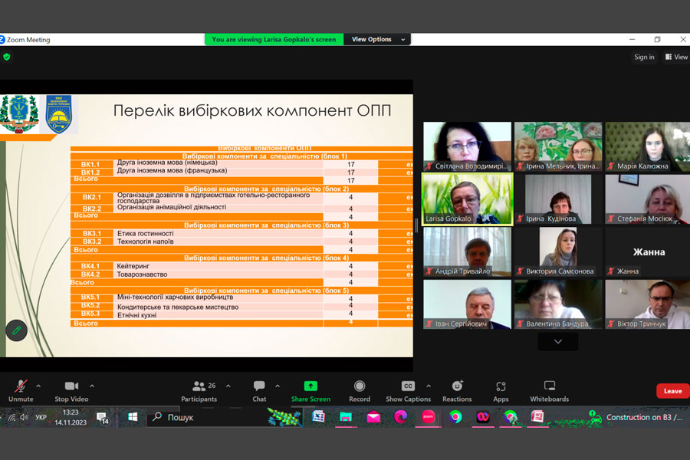This screenshot has width=690, height=460.
Task: Click Sign in button
Action: (x=644, y=57)
